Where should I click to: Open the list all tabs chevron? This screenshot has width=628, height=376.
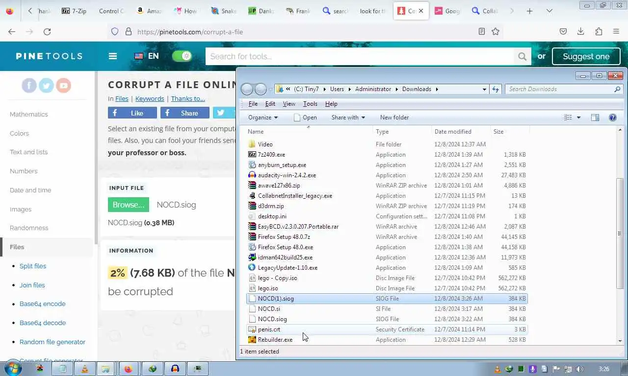(x=549, y=11)
